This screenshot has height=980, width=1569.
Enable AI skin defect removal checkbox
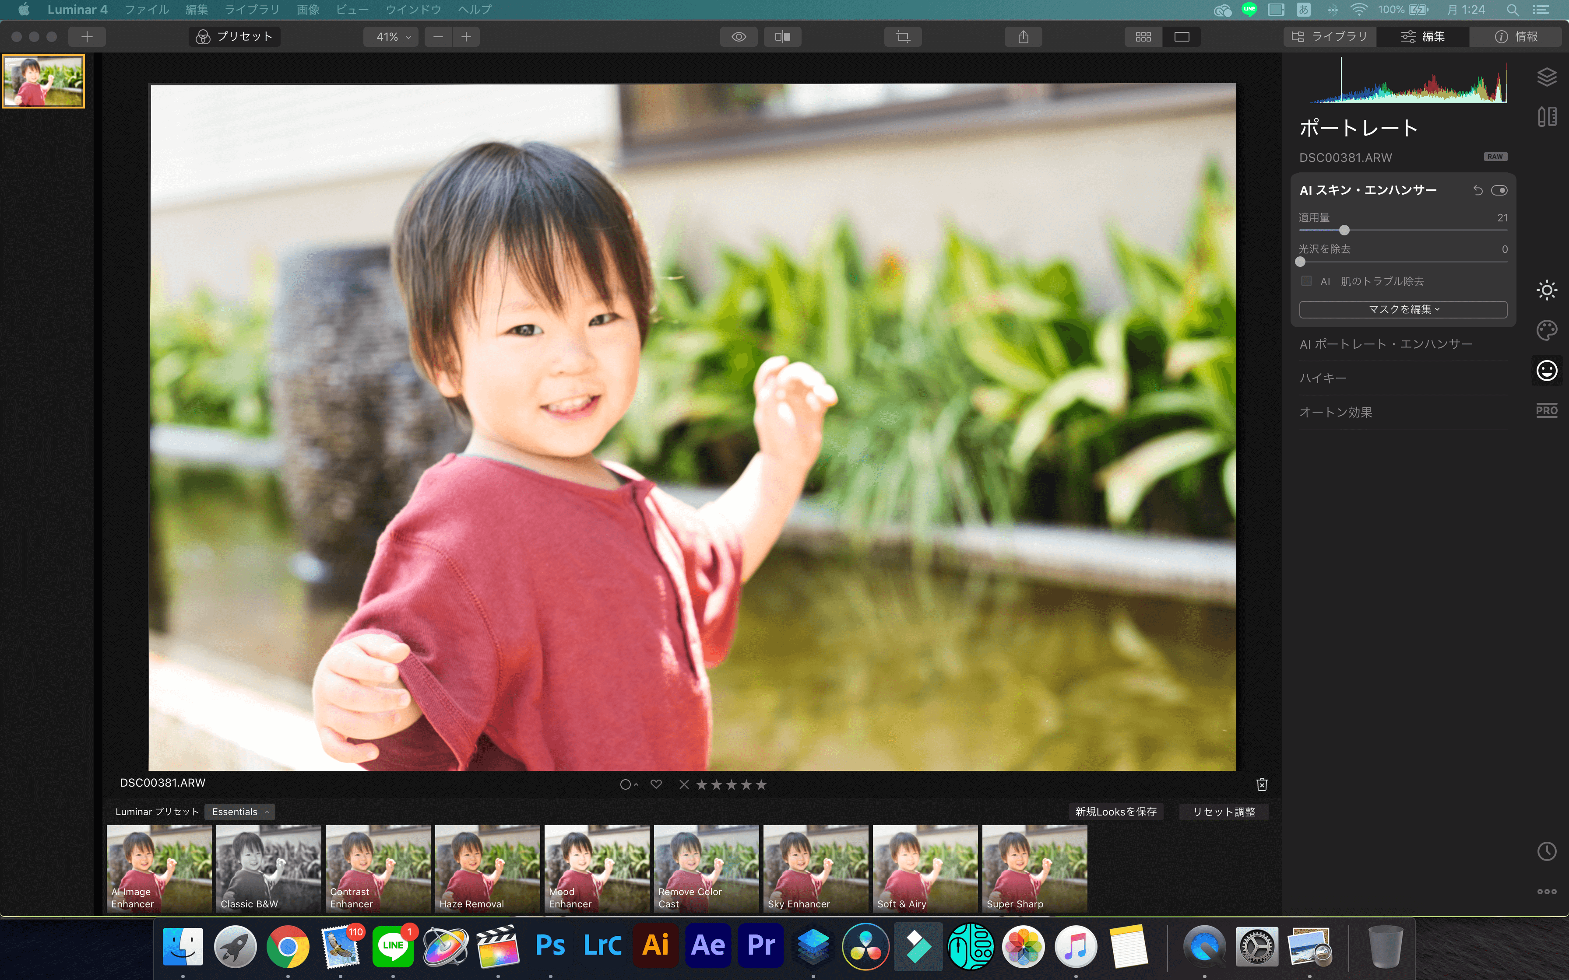tap(1306, 281)
